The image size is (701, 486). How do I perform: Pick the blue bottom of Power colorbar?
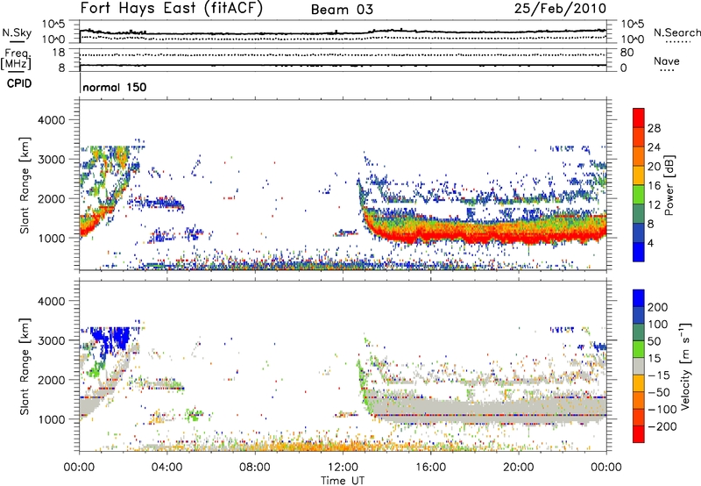pos(639,252)
